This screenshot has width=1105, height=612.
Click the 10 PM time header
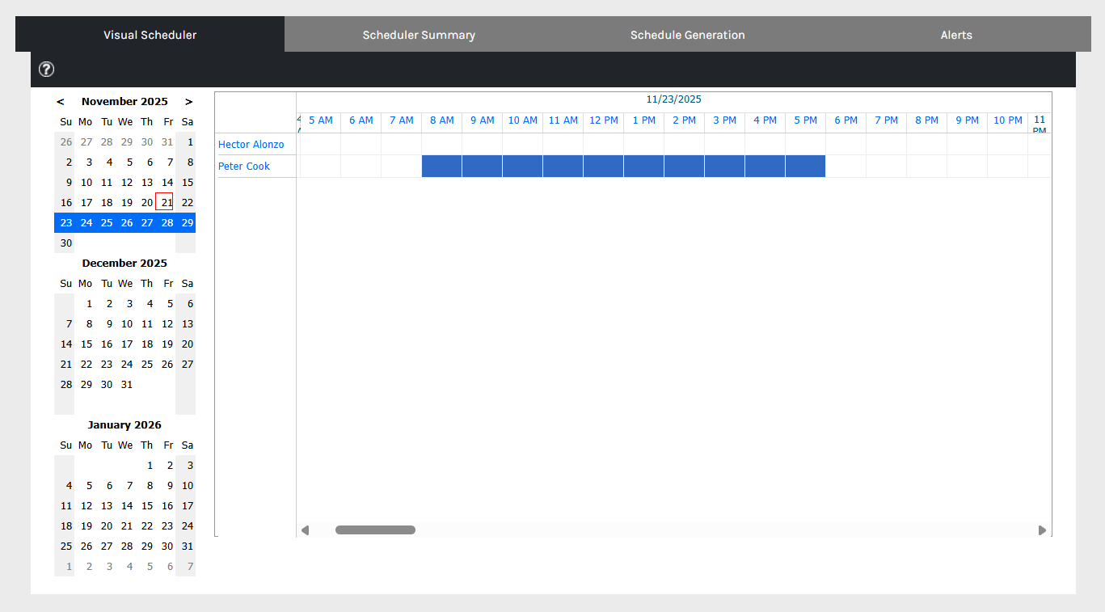point(1008,120)
